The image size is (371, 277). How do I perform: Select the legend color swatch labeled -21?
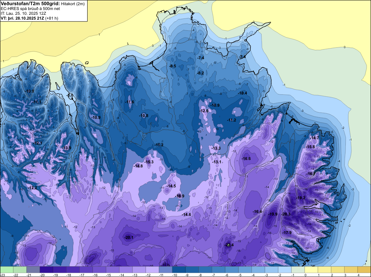click(x=33, y=270)
